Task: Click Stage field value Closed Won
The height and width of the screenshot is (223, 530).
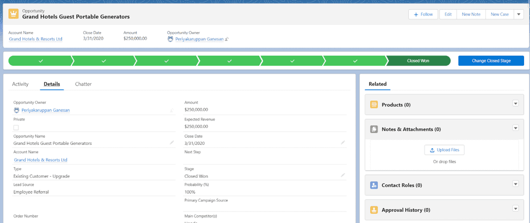Action: click(x=196, y=176)
